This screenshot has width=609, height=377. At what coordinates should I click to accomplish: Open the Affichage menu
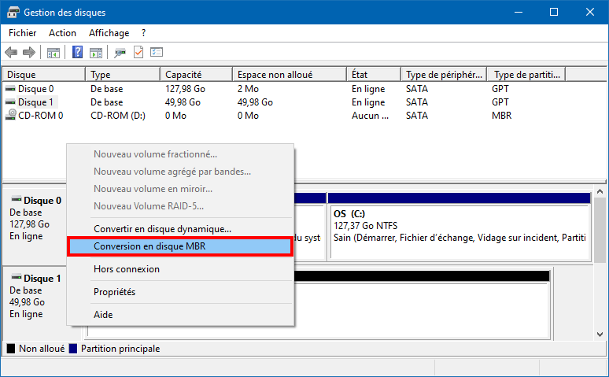pos(109,33)
